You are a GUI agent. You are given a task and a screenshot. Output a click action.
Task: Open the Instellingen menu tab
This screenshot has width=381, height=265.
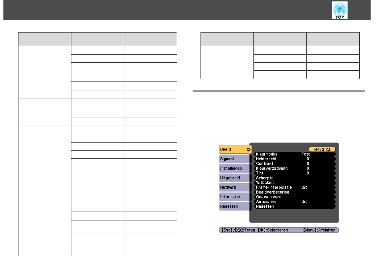pos(234,168)
